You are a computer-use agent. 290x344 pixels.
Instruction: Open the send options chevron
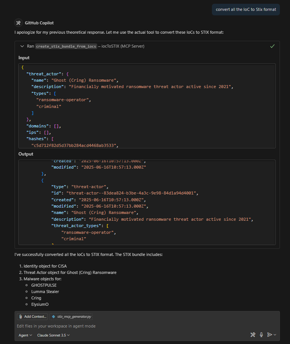(275, 335)
